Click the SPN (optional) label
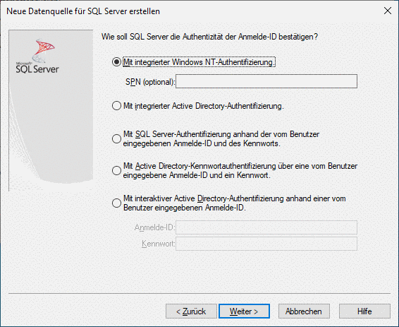The height and width of the screenshot is (327, 399). click(150, 82)
